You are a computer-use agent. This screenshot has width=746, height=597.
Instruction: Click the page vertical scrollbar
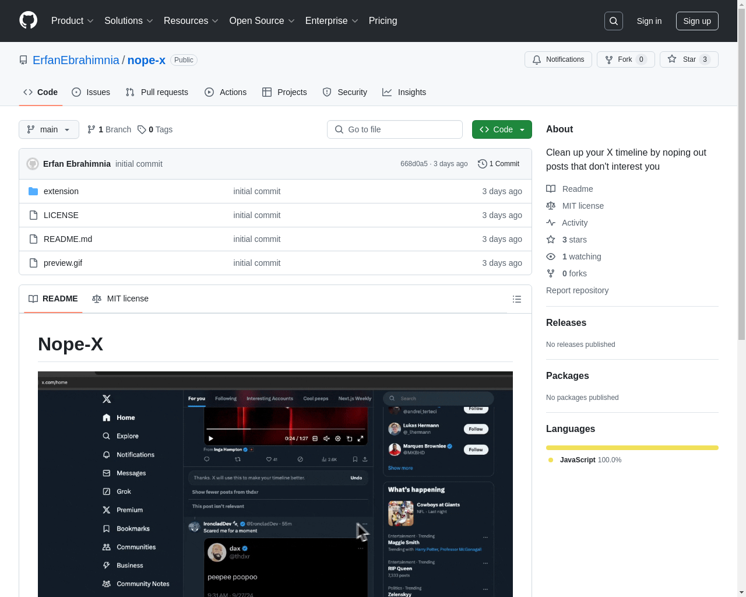click(x=741, y=175)
